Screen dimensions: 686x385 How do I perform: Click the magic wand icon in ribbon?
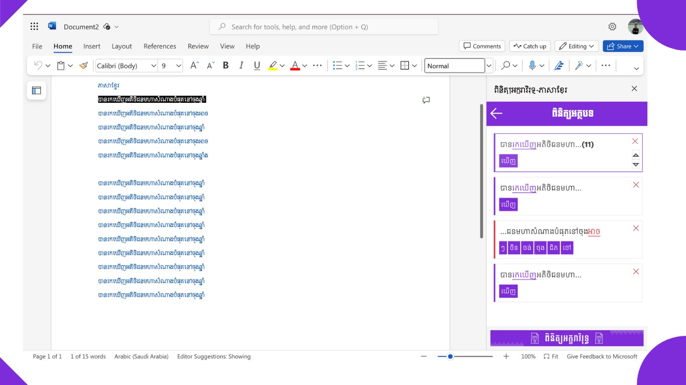coord(579,66)
